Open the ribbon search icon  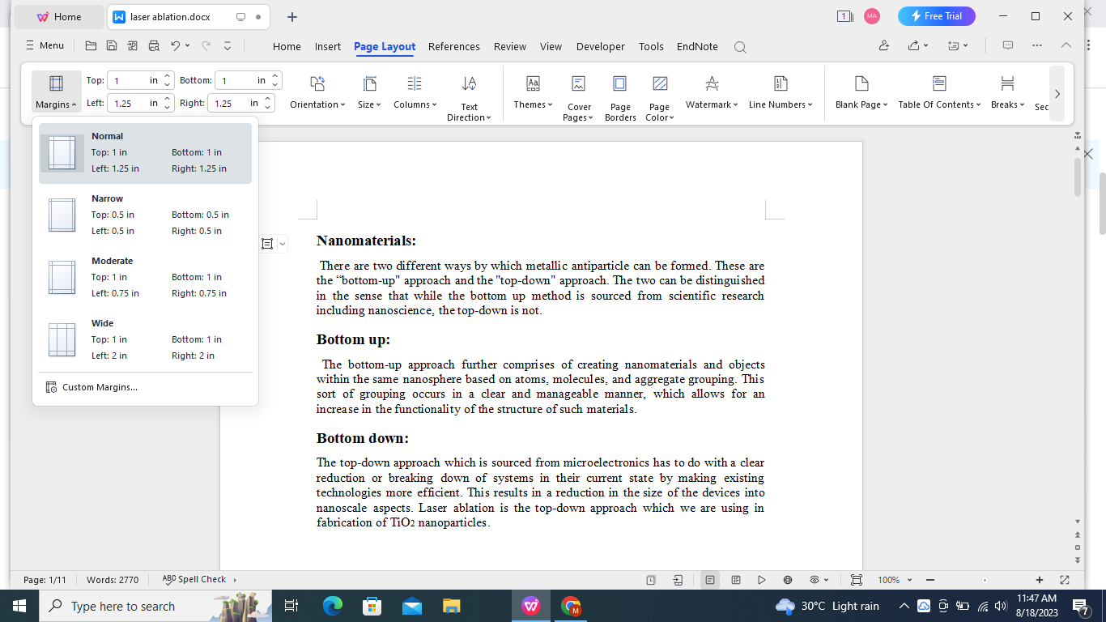tap(740, 47)
